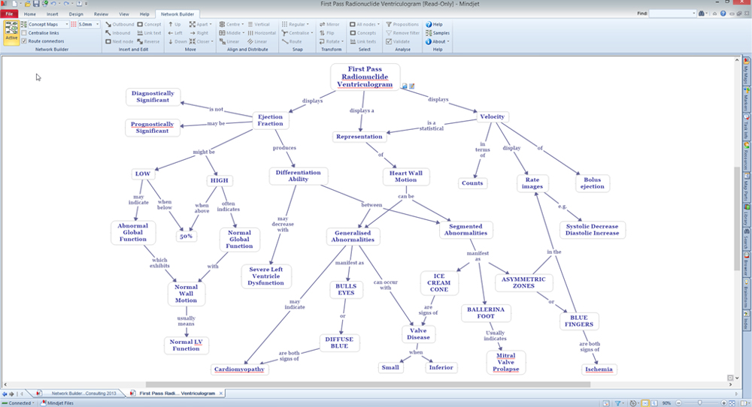This screenshot has width=752, height=407.
Task: Expand the Middle align dropdown
Action: [243, 33]
